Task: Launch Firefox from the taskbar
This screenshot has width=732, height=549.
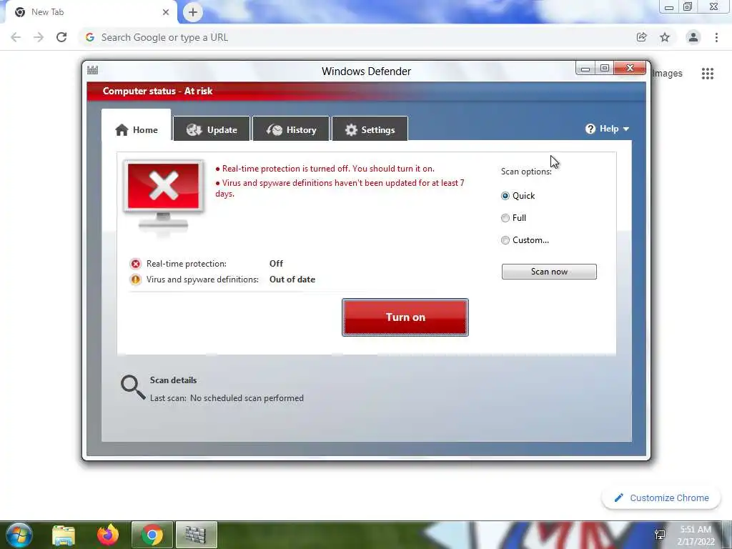Action: [x=108, y=535]
